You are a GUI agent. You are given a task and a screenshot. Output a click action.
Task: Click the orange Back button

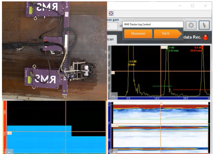pyautogui.click(x=168, y=34)
